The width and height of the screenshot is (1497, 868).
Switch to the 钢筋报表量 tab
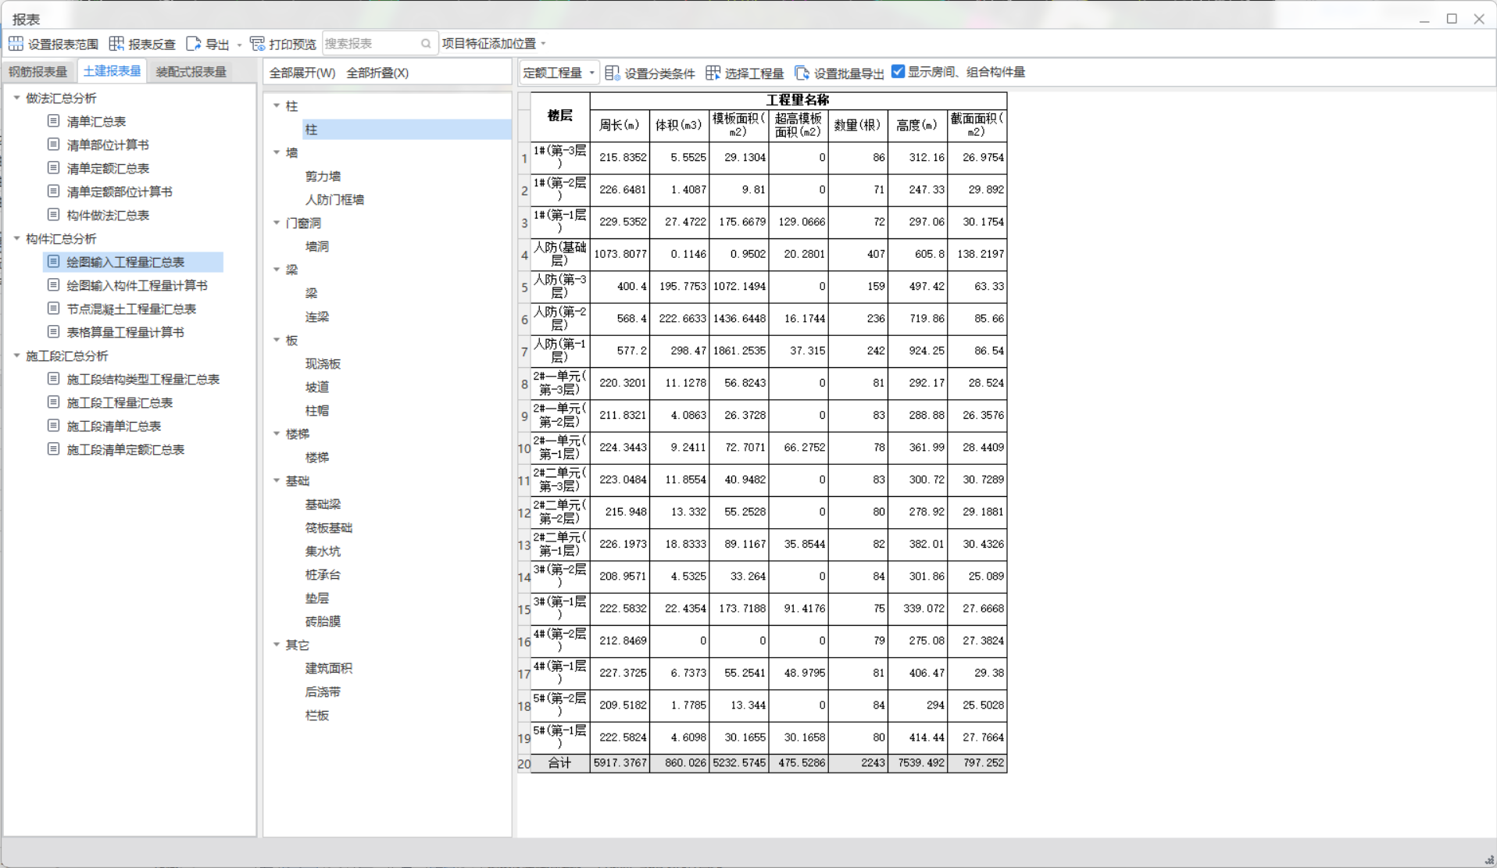tap(38, 72)
